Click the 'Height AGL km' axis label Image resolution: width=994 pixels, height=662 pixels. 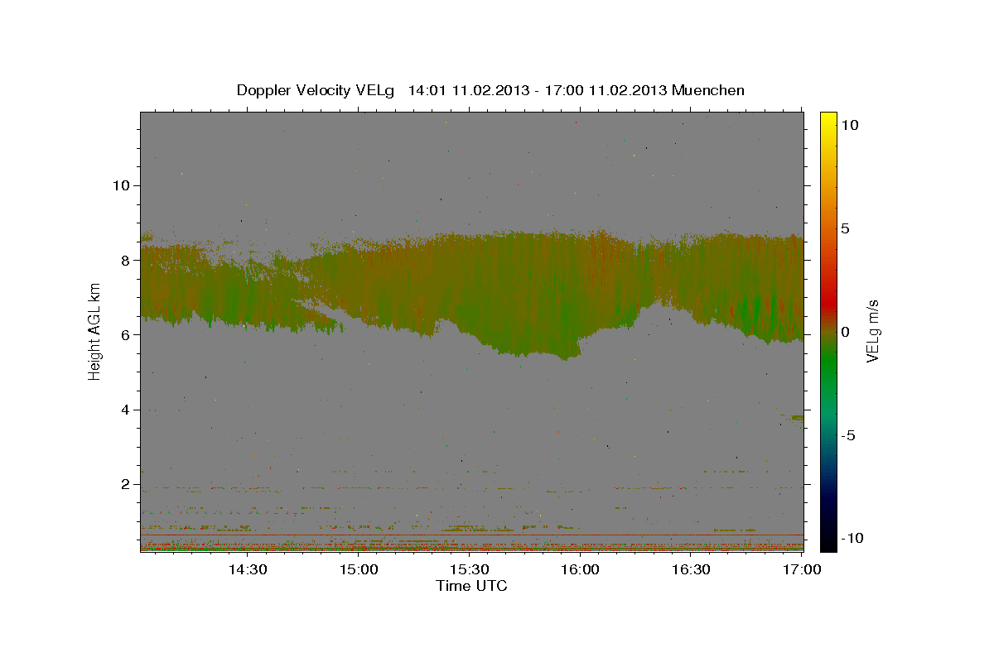pyautogui.click(x=94, y=332)
